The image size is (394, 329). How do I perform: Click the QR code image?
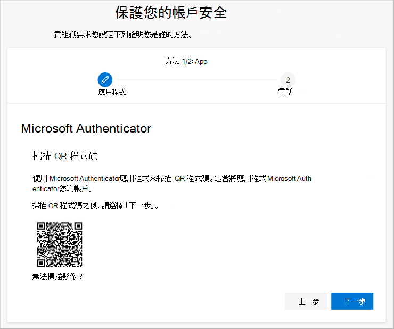click(60, 244)
